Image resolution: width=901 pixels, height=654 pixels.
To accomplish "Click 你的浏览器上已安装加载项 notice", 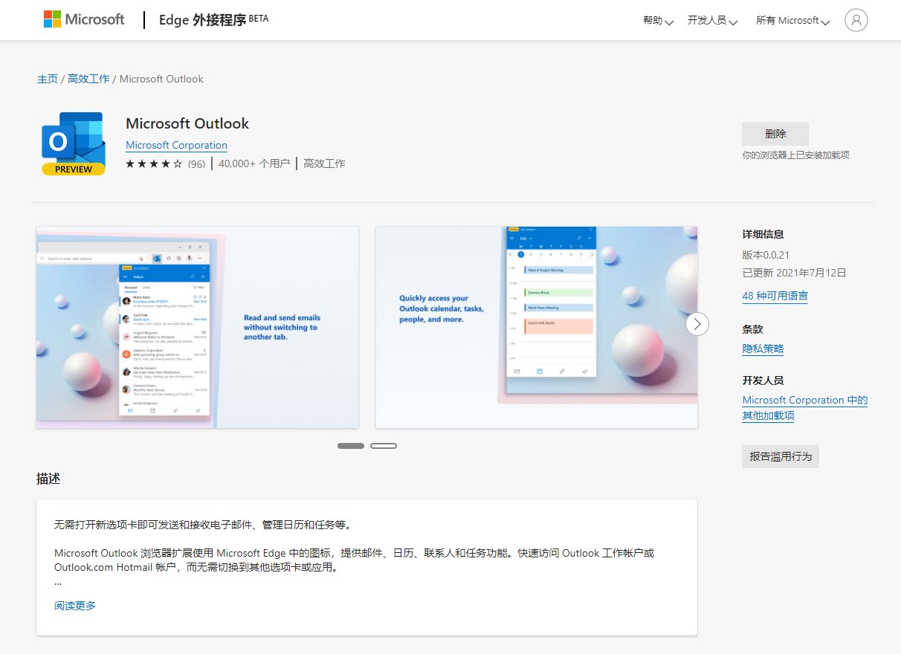I will (795, 155).
